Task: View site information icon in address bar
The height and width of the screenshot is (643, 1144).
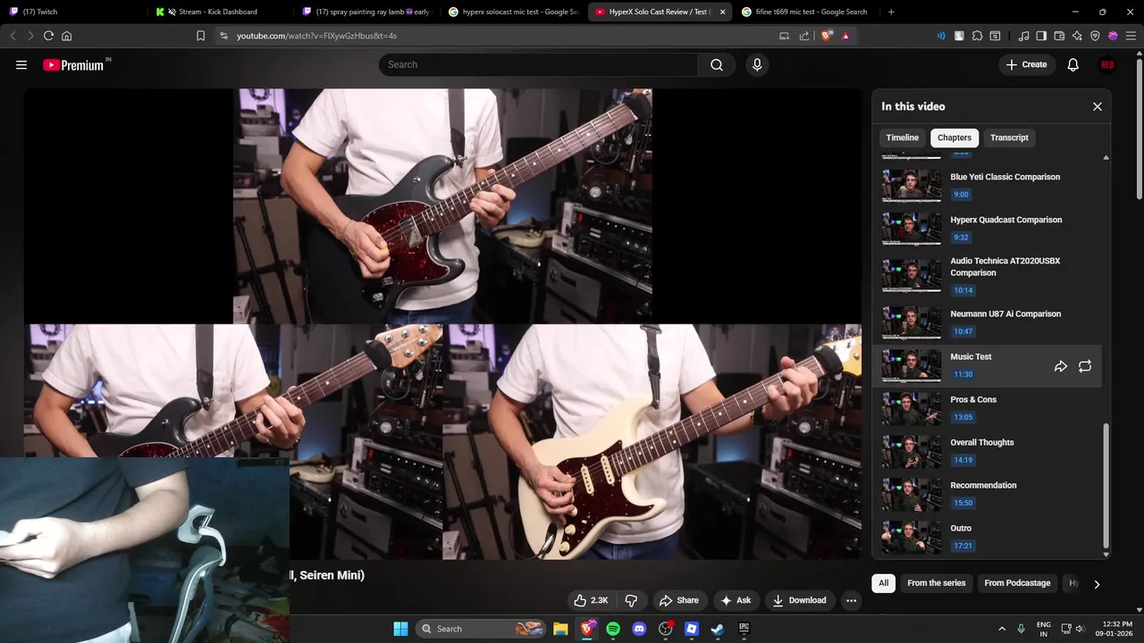Action: pos(223,36)
